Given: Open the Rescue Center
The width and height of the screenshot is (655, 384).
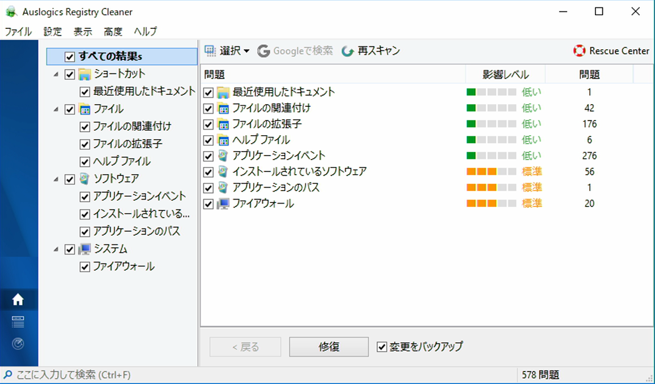Looking at the screenshot, I should click(611, 50).
